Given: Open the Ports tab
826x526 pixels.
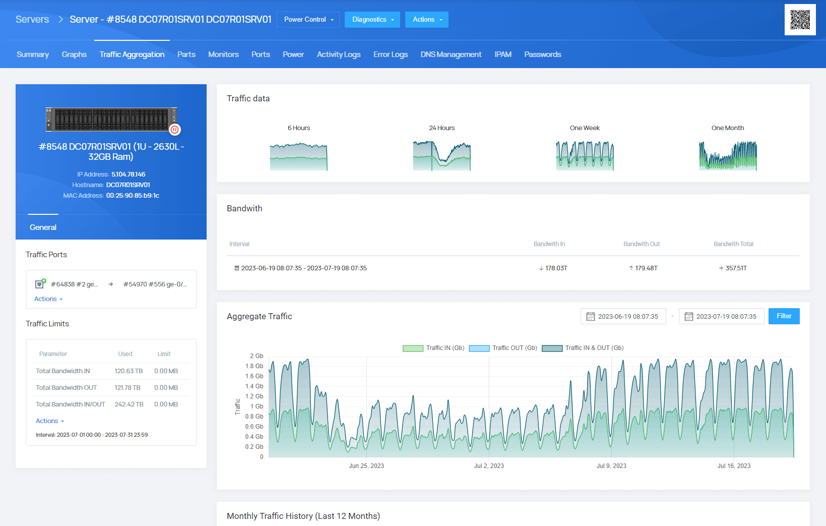Looking at the screenshot, I should (261, 54).
